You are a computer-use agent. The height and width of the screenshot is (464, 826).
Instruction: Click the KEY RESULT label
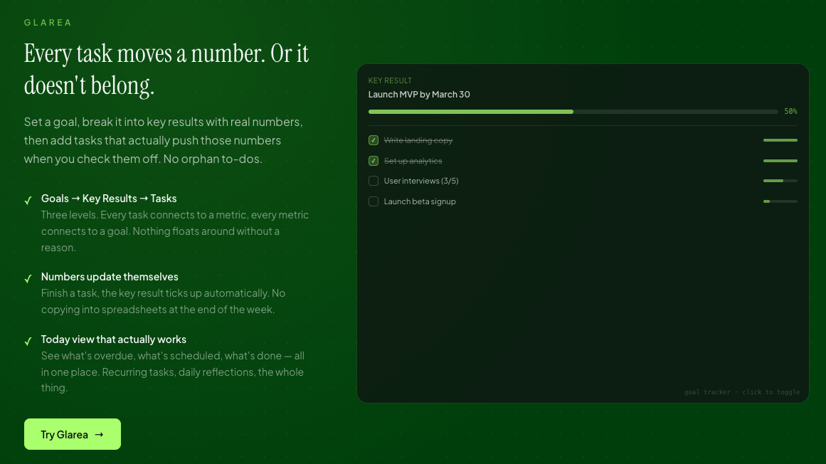pyautogui.click(x=390, y=80)
